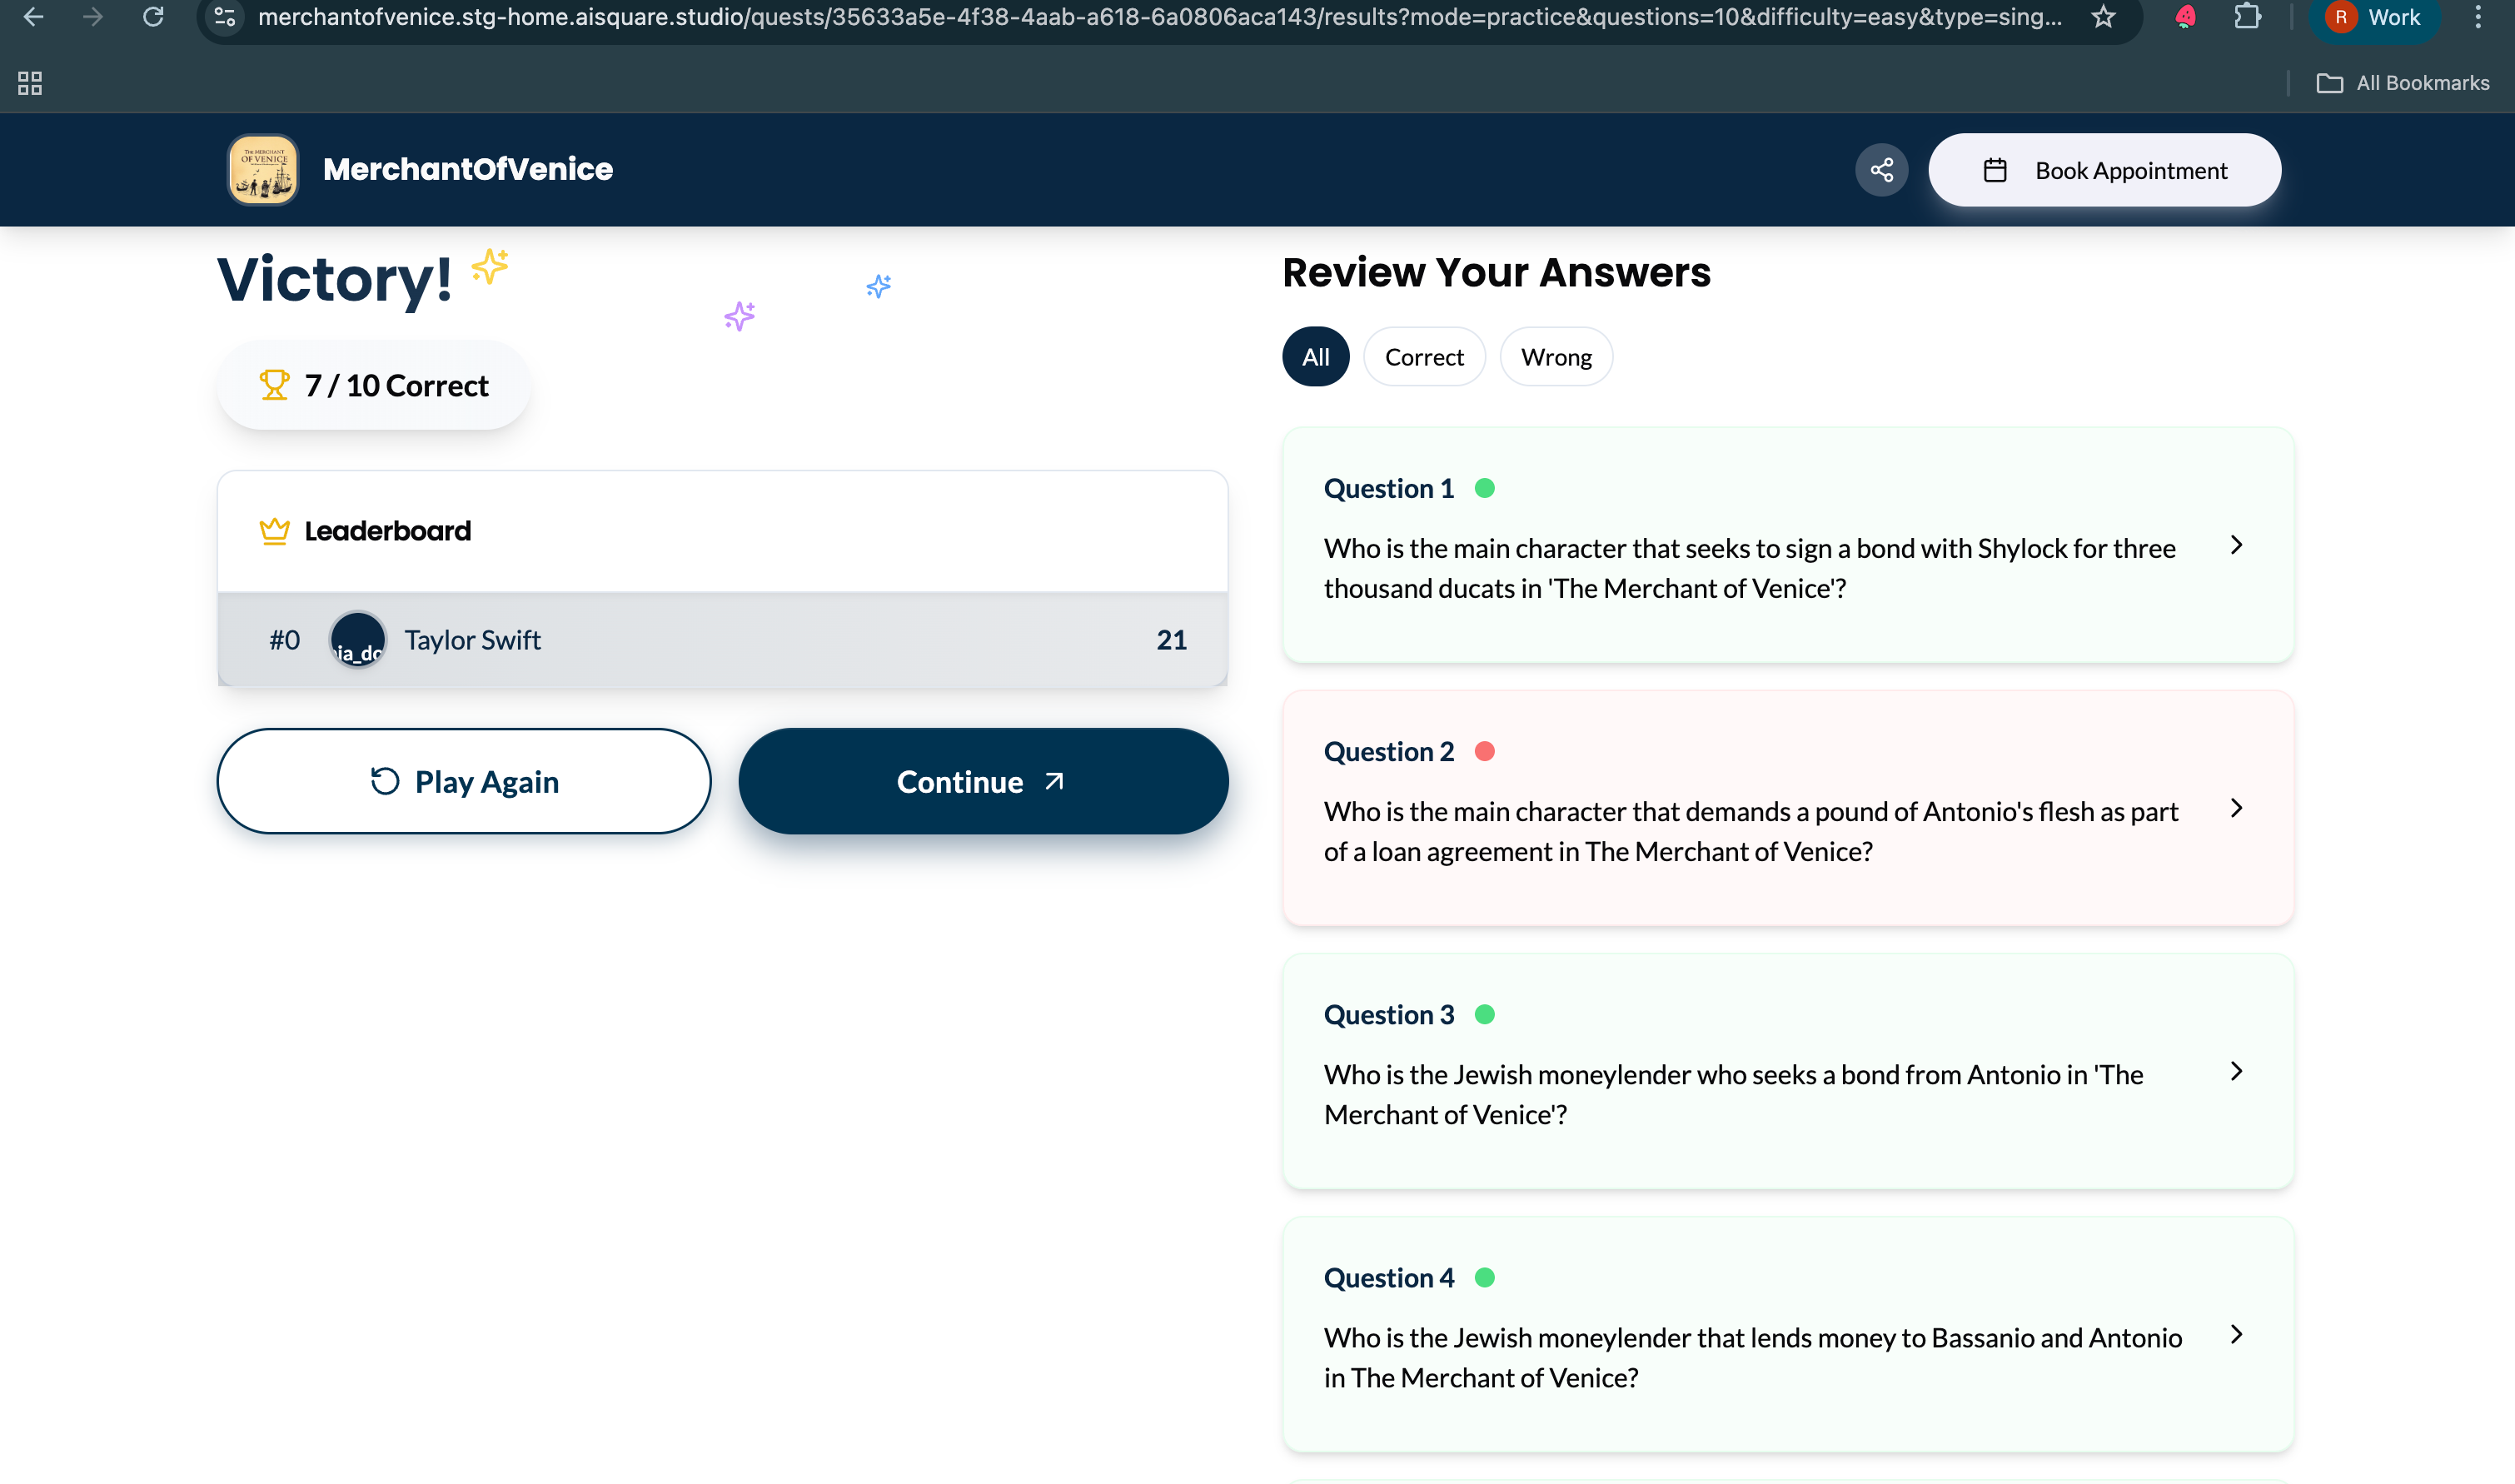Go back with browser back arrow
The width and height of the screenshot is (2515, 1484).
pos(33,17)
